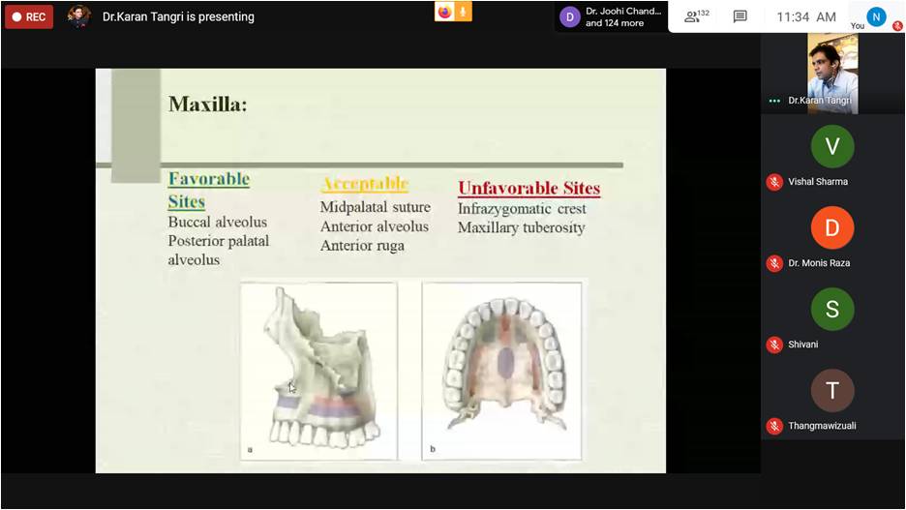906x510 pixels.
Task: Click Shivani's green 'S' avatar
Action: coord(832,309)
